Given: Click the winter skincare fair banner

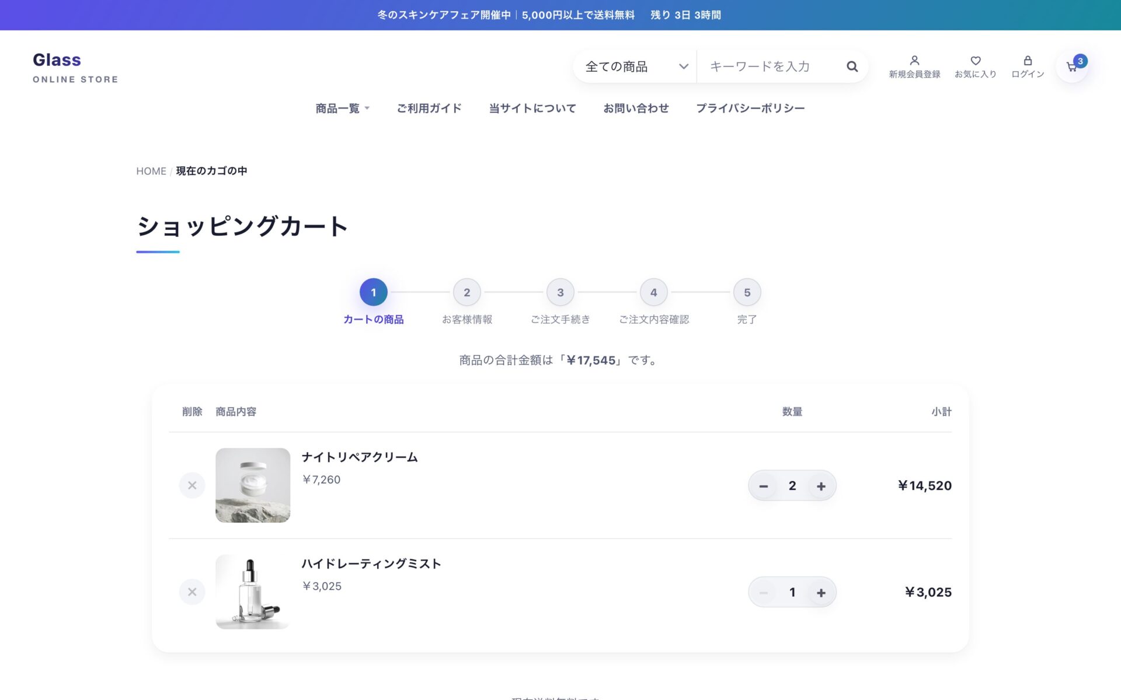Looking at the screenshot, I should point(560,15).
